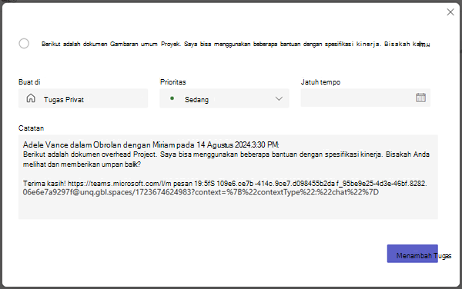This screenshot has width=462, height=289.
Task: Close the task dialog with the X
Action: click(450, 12)
